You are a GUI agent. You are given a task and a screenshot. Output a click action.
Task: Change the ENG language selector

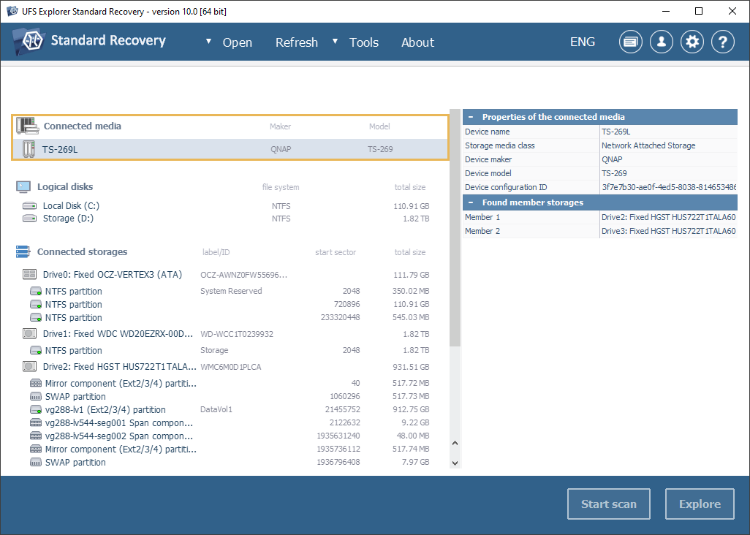tap(583, 42)
